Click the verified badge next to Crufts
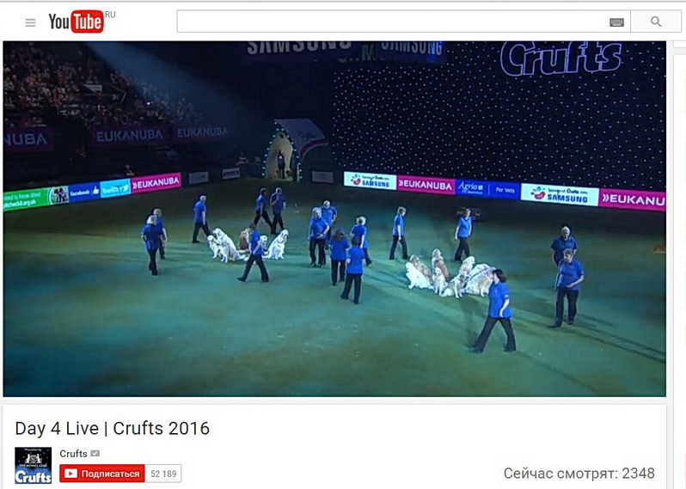Screen dimensions: 686x489 click(x=95, y=454)
